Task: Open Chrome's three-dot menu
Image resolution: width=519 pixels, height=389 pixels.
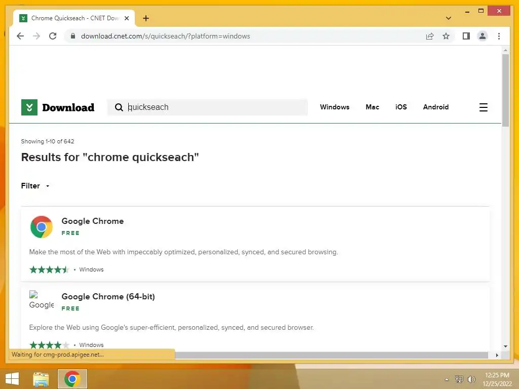Action: coord(499,36)
